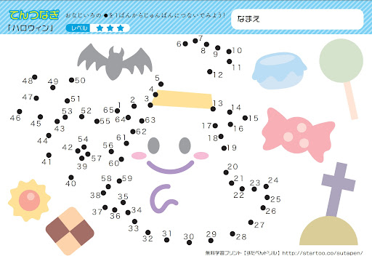Click the dot numbered 37

coord(105,207)
